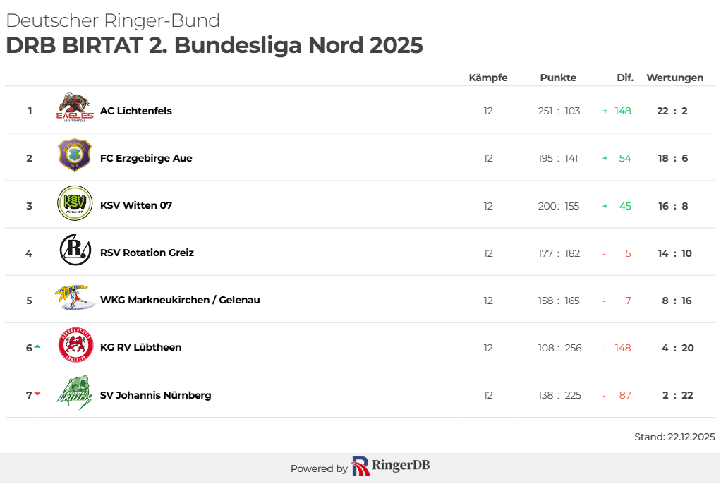
Task: Select the KSV Witten 07 team name
Action: tap(136, 205)
